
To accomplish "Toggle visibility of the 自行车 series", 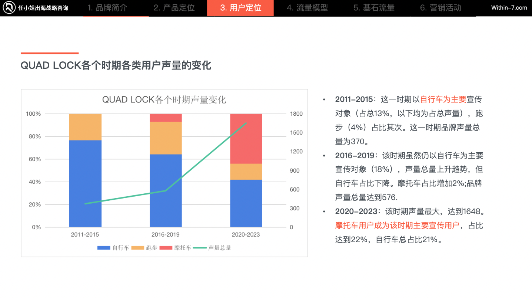I will tap(104, 247).
